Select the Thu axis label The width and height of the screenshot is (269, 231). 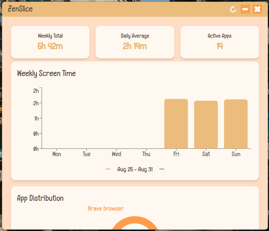click(146, 154)
